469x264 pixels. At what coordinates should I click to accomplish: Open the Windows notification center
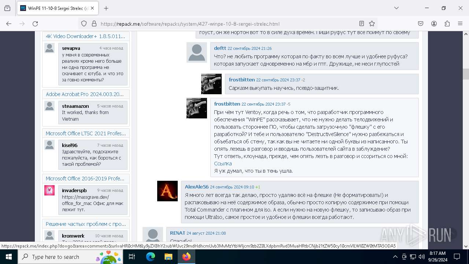(457, 257)
